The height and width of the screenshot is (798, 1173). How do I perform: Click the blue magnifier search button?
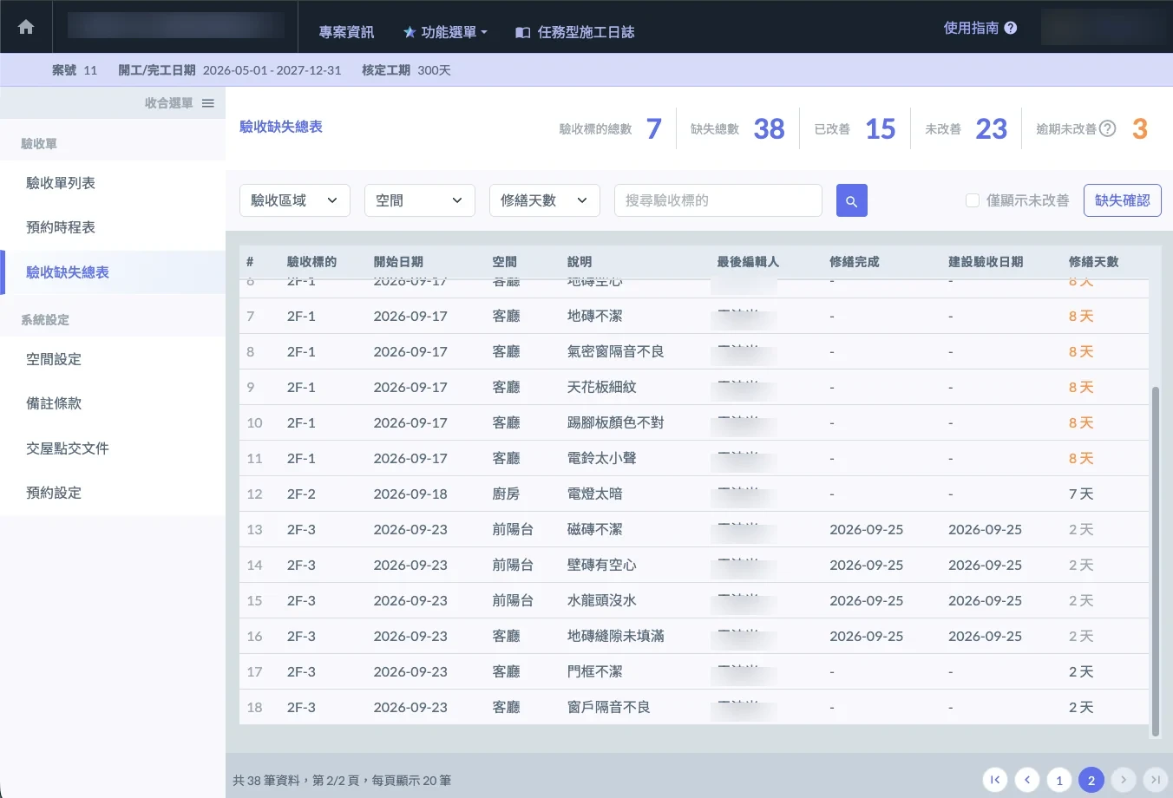[852, 200]
